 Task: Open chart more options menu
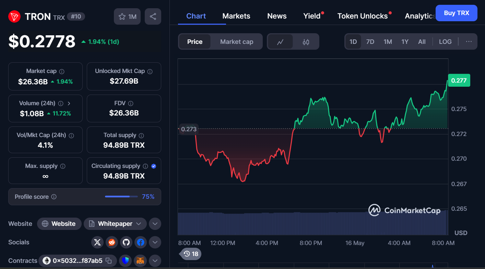[469, 42]
